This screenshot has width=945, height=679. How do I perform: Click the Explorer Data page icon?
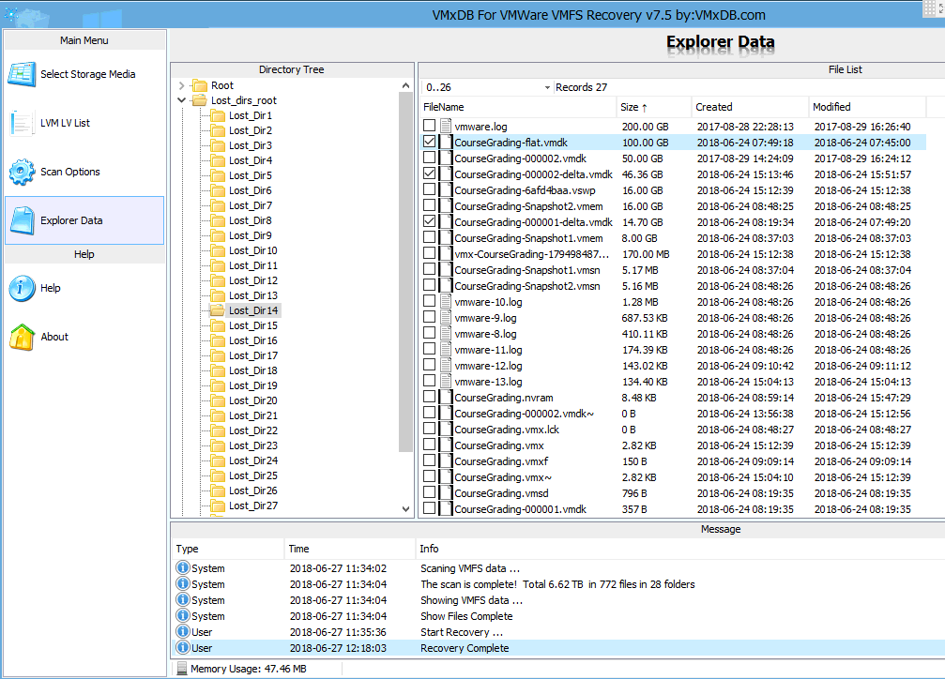pyautogui.click(x=23, y=220)
